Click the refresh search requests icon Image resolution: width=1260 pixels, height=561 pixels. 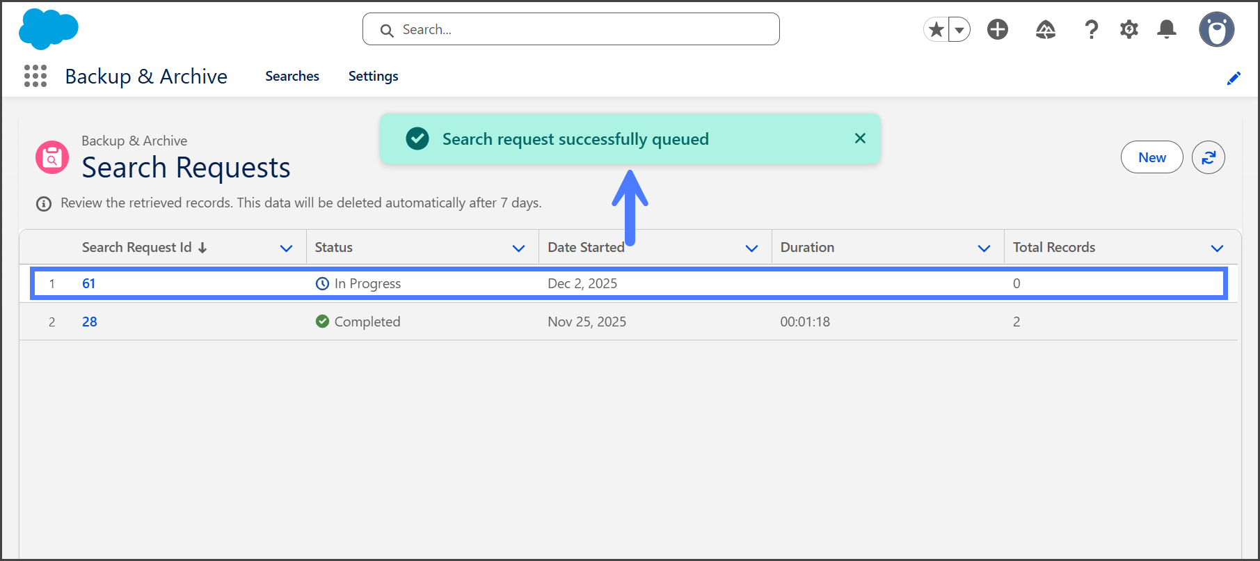1209,157
